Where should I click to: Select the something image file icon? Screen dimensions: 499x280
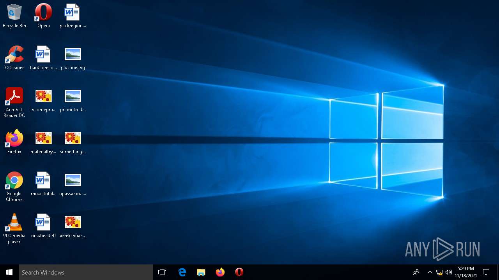coord(73,142)
